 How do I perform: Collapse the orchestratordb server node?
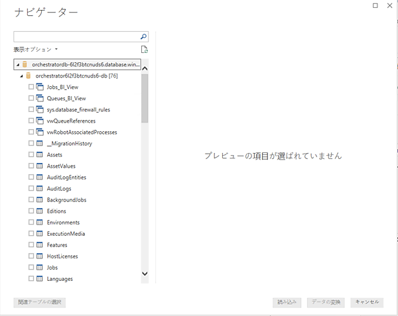[x=17, y=65]
